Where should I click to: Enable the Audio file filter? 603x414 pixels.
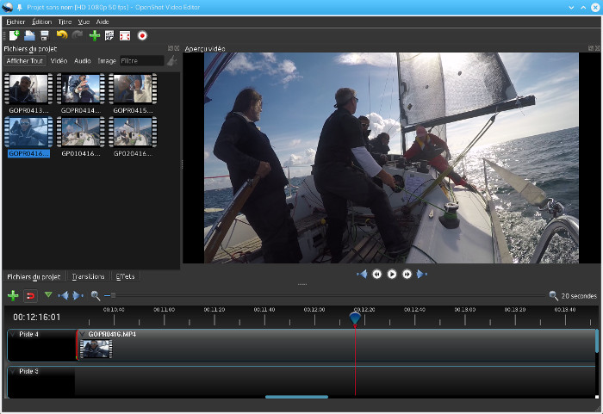point(83,61)
